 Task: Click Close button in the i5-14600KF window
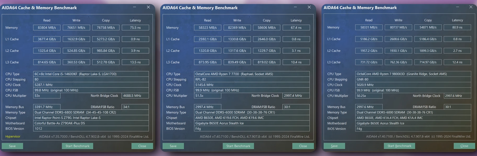(142, 146)
